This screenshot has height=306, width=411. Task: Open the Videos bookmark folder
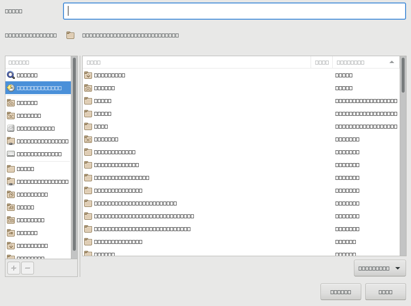point(38,233)
